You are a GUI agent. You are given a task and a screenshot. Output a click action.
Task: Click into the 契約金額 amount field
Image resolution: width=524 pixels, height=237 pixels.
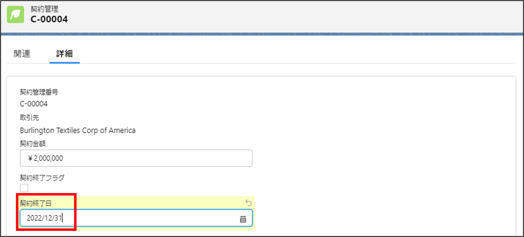point(136,158)
